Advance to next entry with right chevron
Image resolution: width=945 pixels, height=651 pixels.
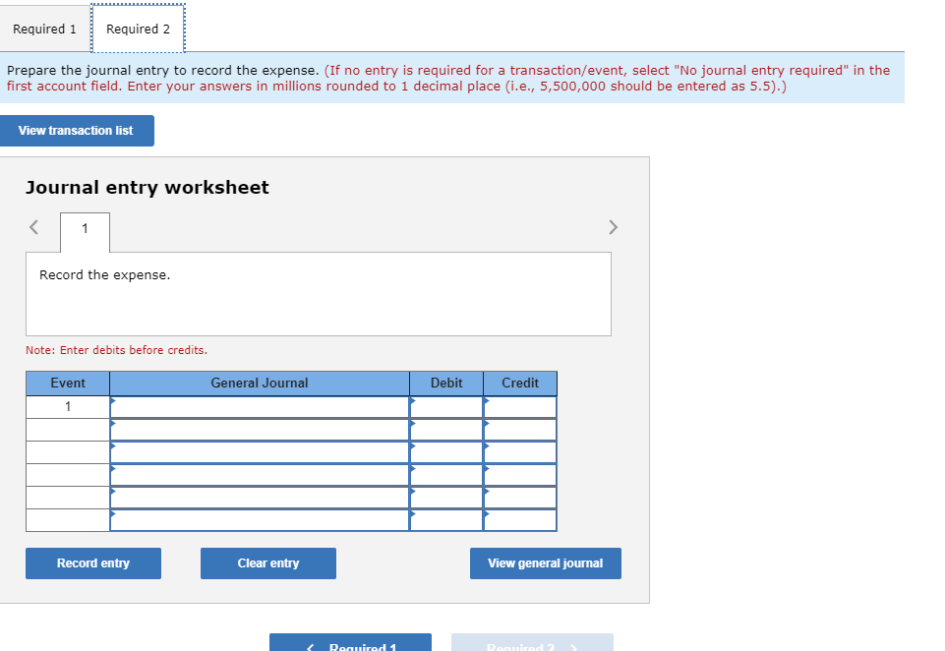pyautogui.click(x=613, y=226)
